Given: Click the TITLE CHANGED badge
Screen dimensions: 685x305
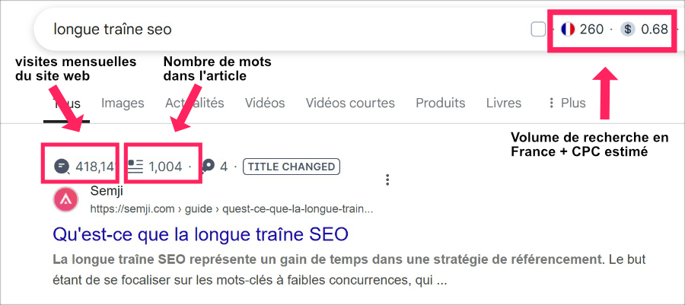Looking at the screenshot, I should click(292, 167).
